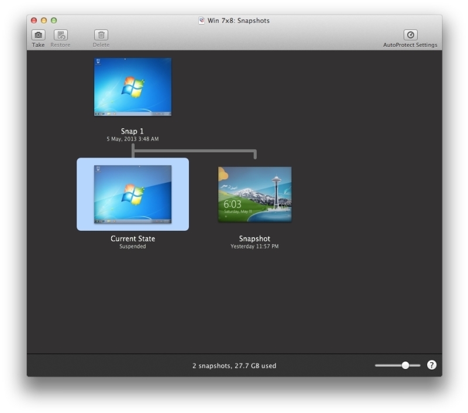
Task: Open AutoProtect Settings clock icon
Action: tap(410, 35)
